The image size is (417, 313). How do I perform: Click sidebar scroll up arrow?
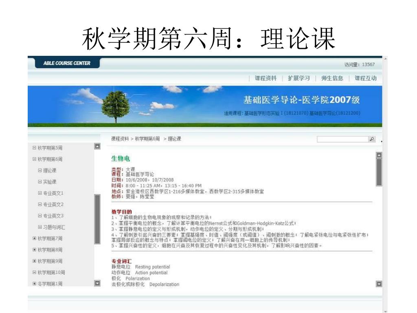[x=98, y=146]
